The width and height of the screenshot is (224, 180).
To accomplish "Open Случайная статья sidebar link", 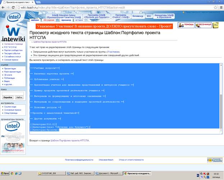I will click(x=13, y=57).
